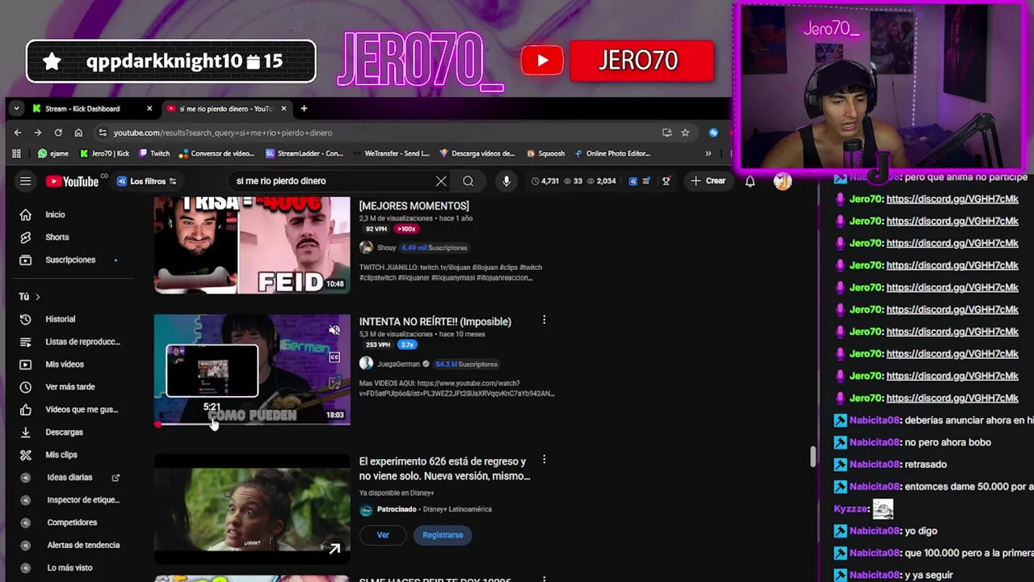Screen dimensions: 1034x582
Task: Open the JuegaGerman channel
Action: 398,365
